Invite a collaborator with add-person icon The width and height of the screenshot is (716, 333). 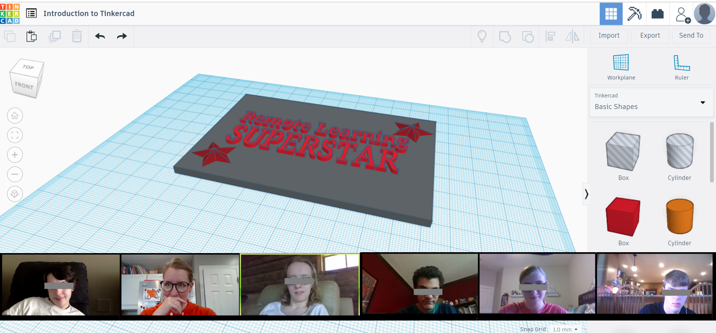point(682,14)
